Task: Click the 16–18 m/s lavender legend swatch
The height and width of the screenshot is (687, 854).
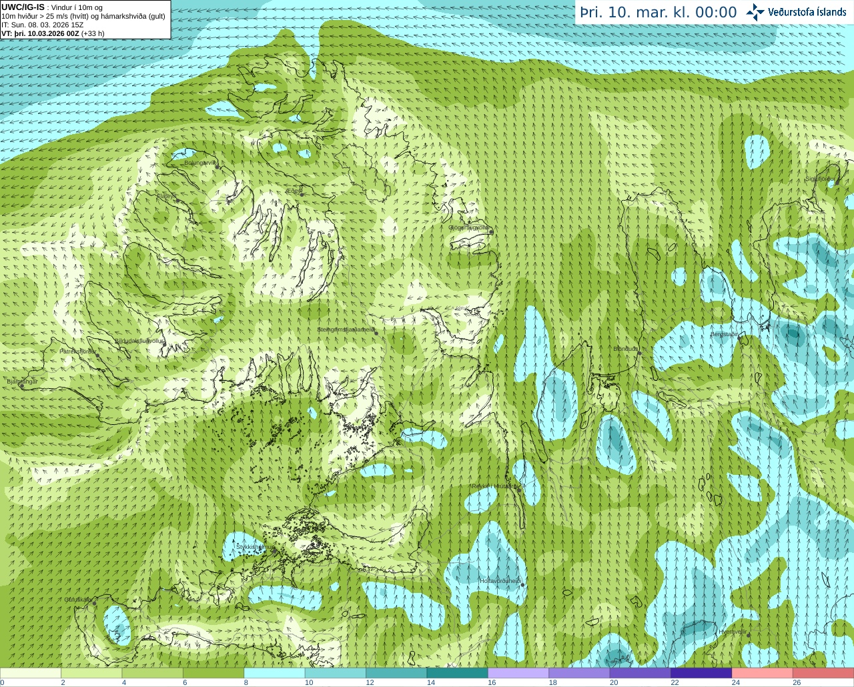Action: pyautogui.click(x=518, y=673)
